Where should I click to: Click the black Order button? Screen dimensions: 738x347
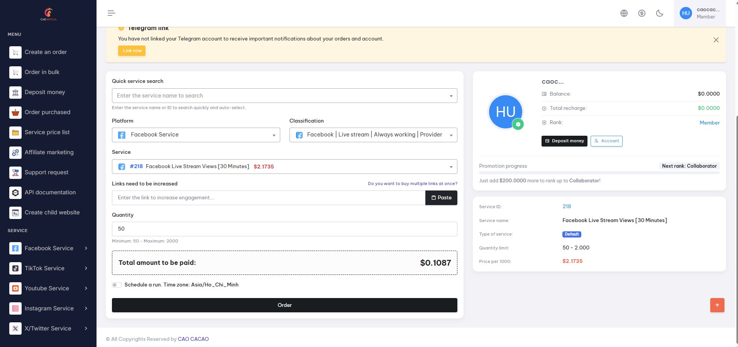coord(284,305)
